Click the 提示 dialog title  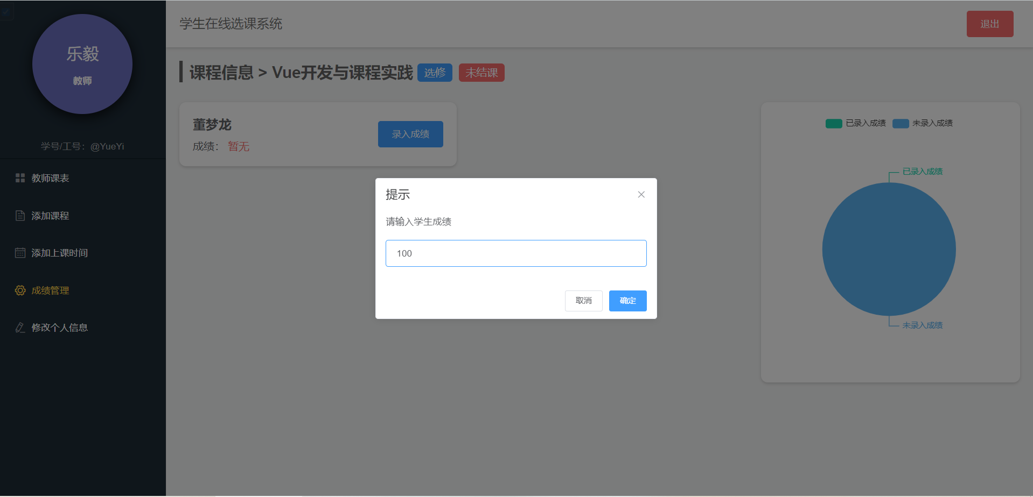(x=397, y=195)
